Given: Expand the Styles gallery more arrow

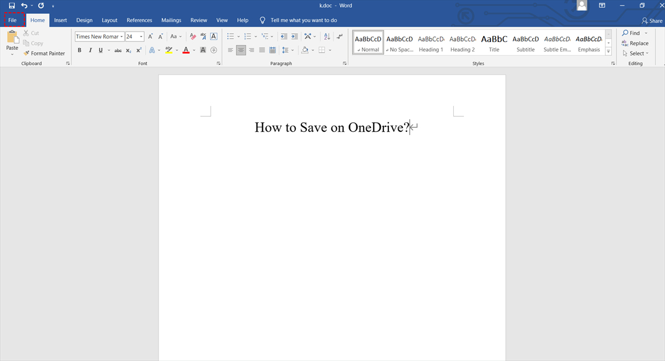Looking at the screenshot, I should click(x=608, y=51).
